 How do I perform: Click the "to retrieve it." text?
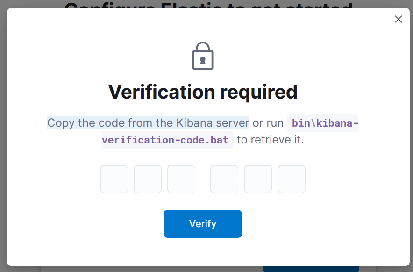pyautogui.click(x=271, y=140)
